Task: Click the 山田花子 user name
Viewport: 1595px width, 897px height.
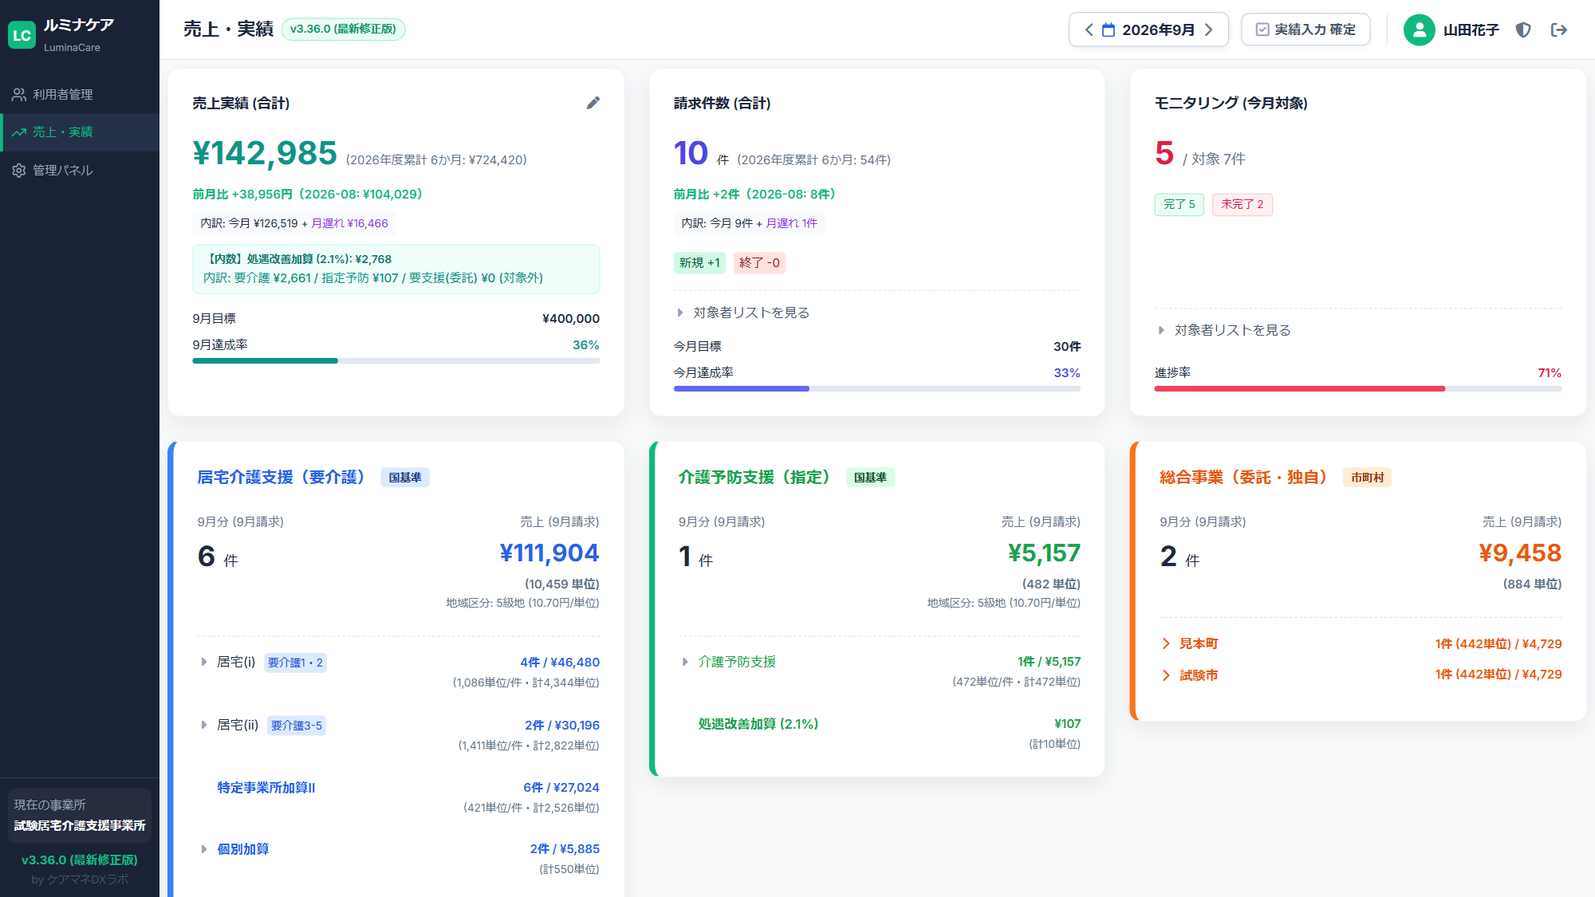Action: [x=1471, y=30]
